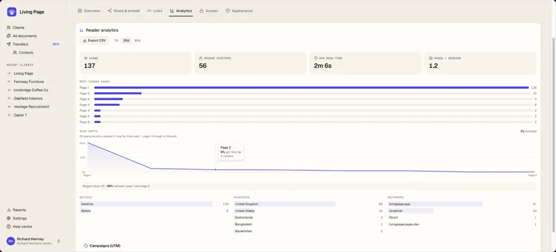
Task: Select the 7d time range
Action: click(117, 41)
